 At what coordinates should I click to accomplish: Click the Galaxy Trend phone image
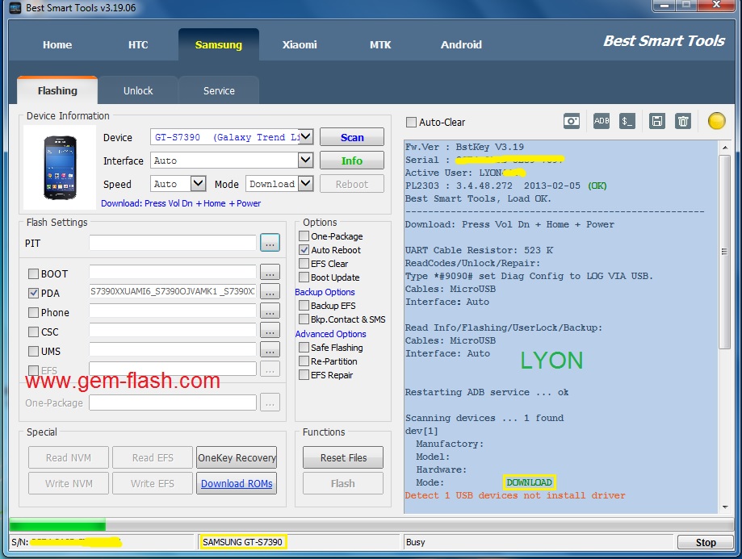pyautogui.click(x=60, y=168)
